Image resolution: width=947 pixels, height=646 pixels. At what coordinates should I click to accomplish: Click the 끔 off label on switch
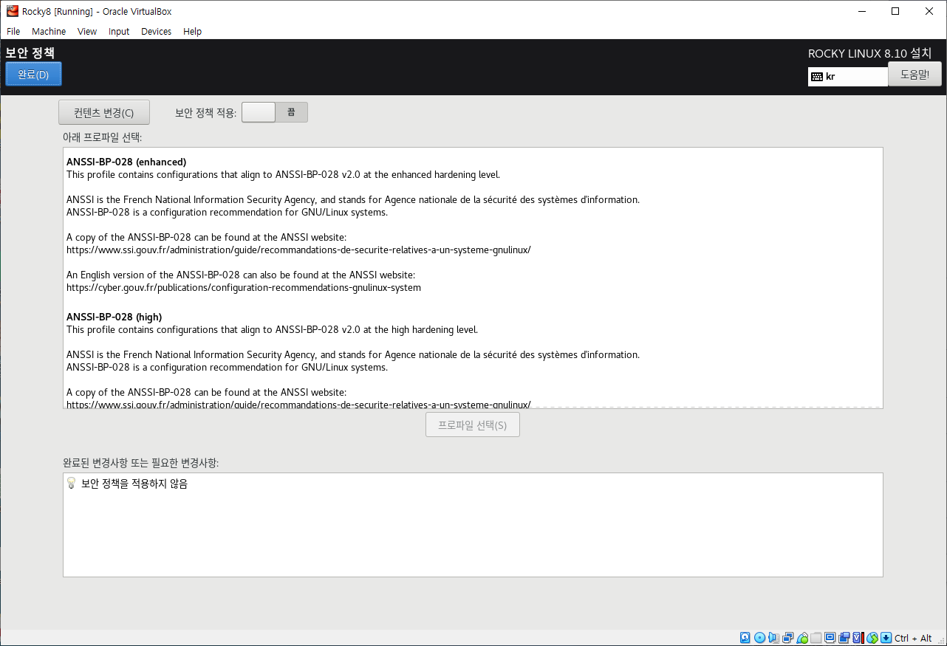click(x=291, y=112)
